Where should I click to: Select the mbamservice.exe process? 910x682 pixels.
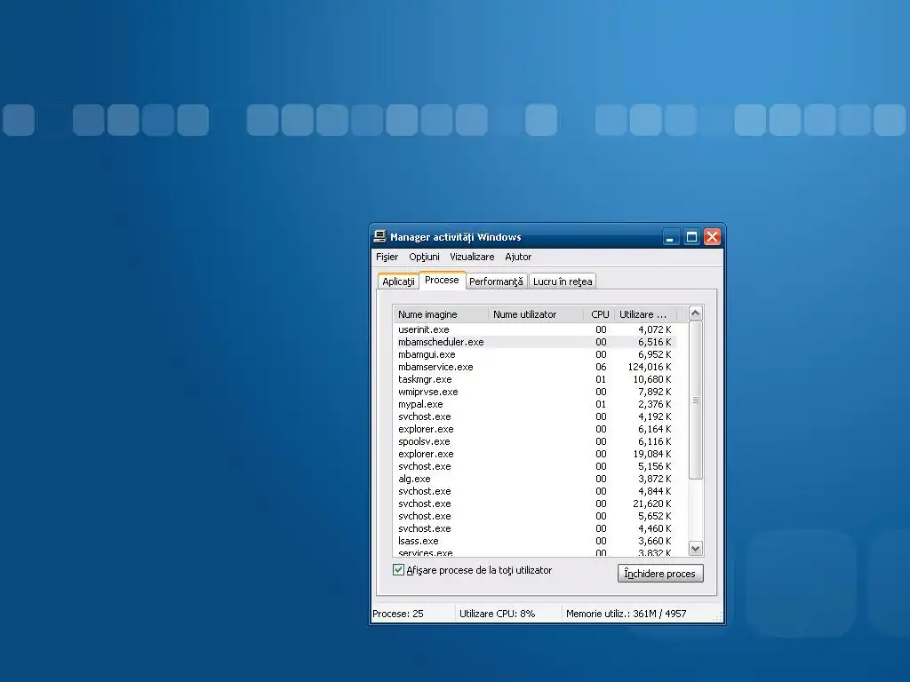click(x=534, y=367)
